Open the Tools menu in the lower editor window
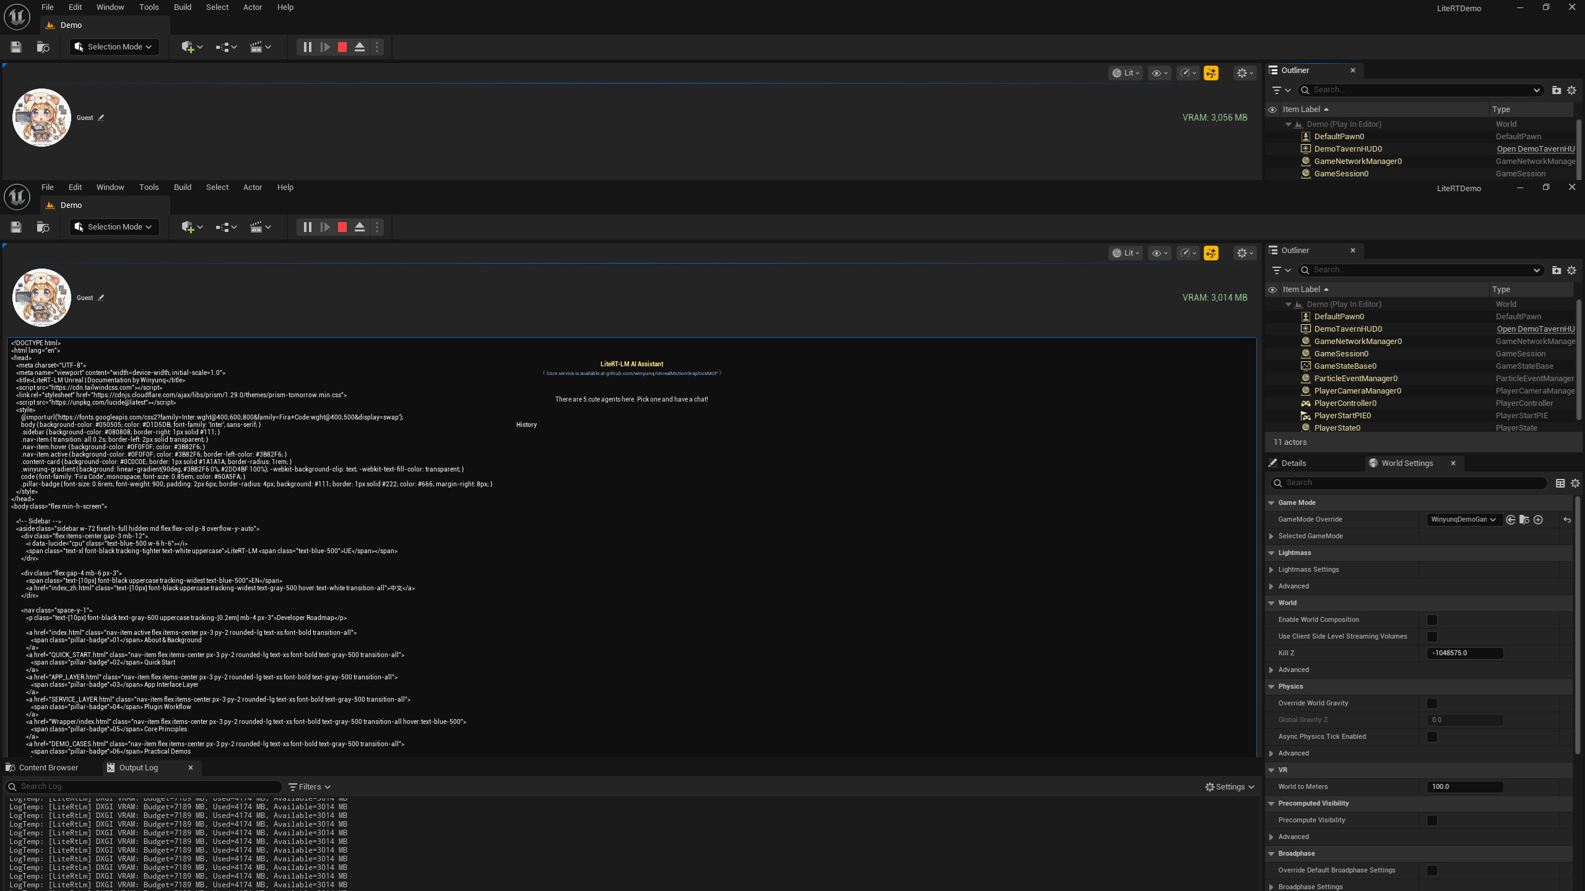The height and width of the screenshot is (891, 1585). coord(149,187)
